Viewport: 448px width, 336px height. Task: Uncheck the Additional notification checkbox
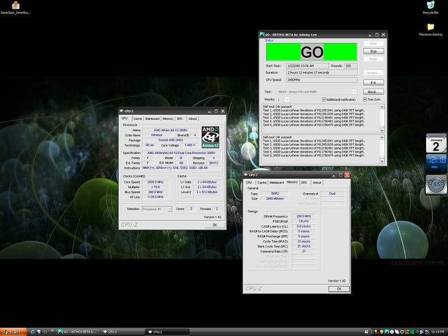(x=324, y=100)
